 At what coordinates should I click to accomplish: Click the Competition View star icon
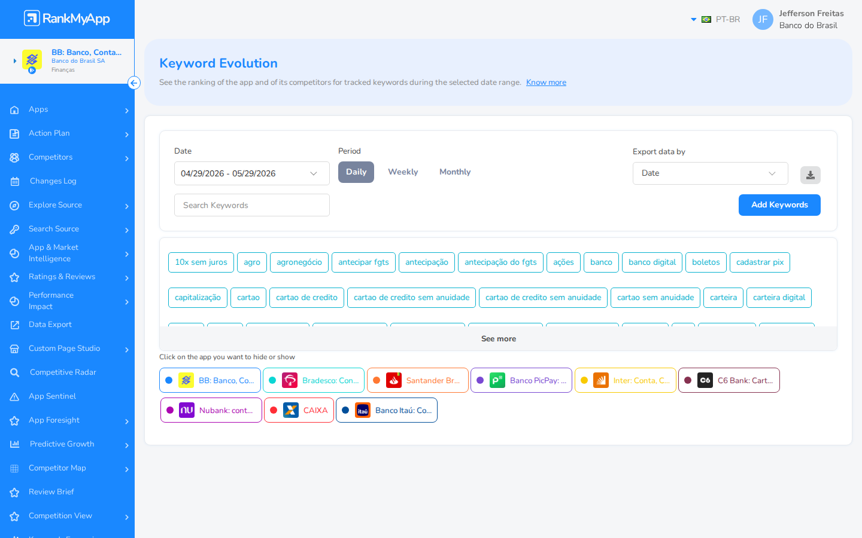click(15, 516)
